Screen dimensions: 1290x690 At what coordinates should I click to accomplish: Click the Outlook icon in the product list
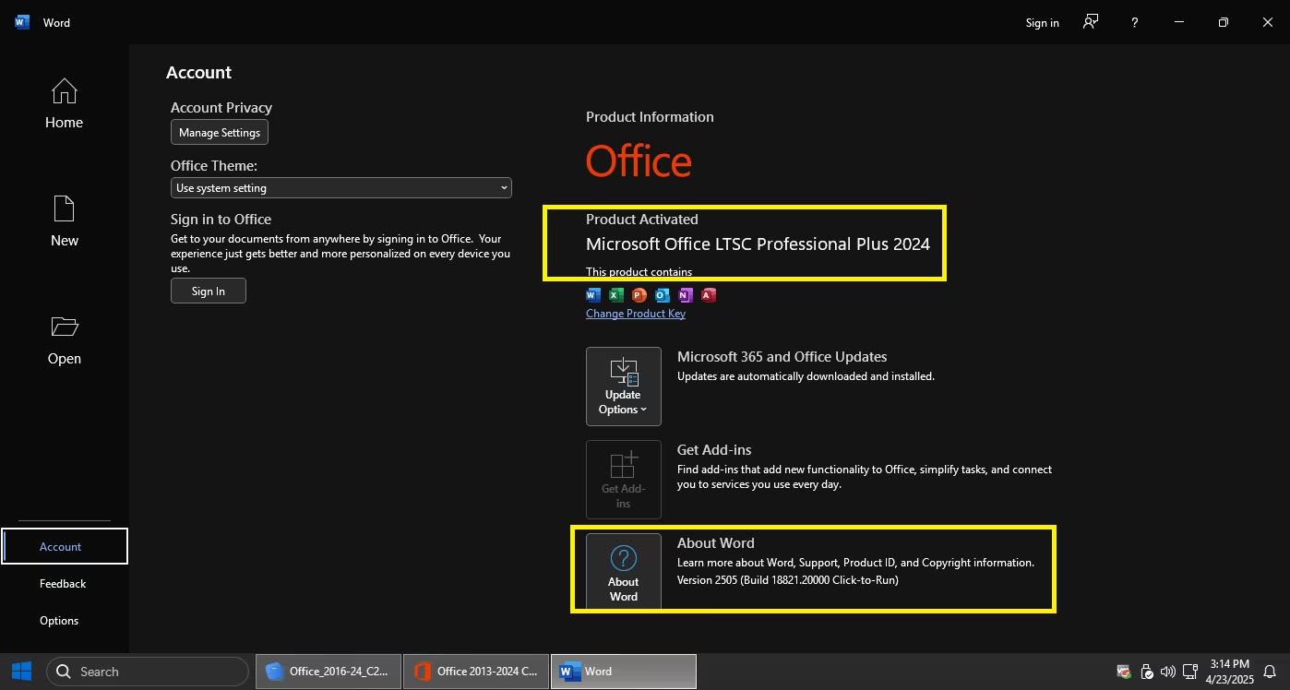point(663,295)
